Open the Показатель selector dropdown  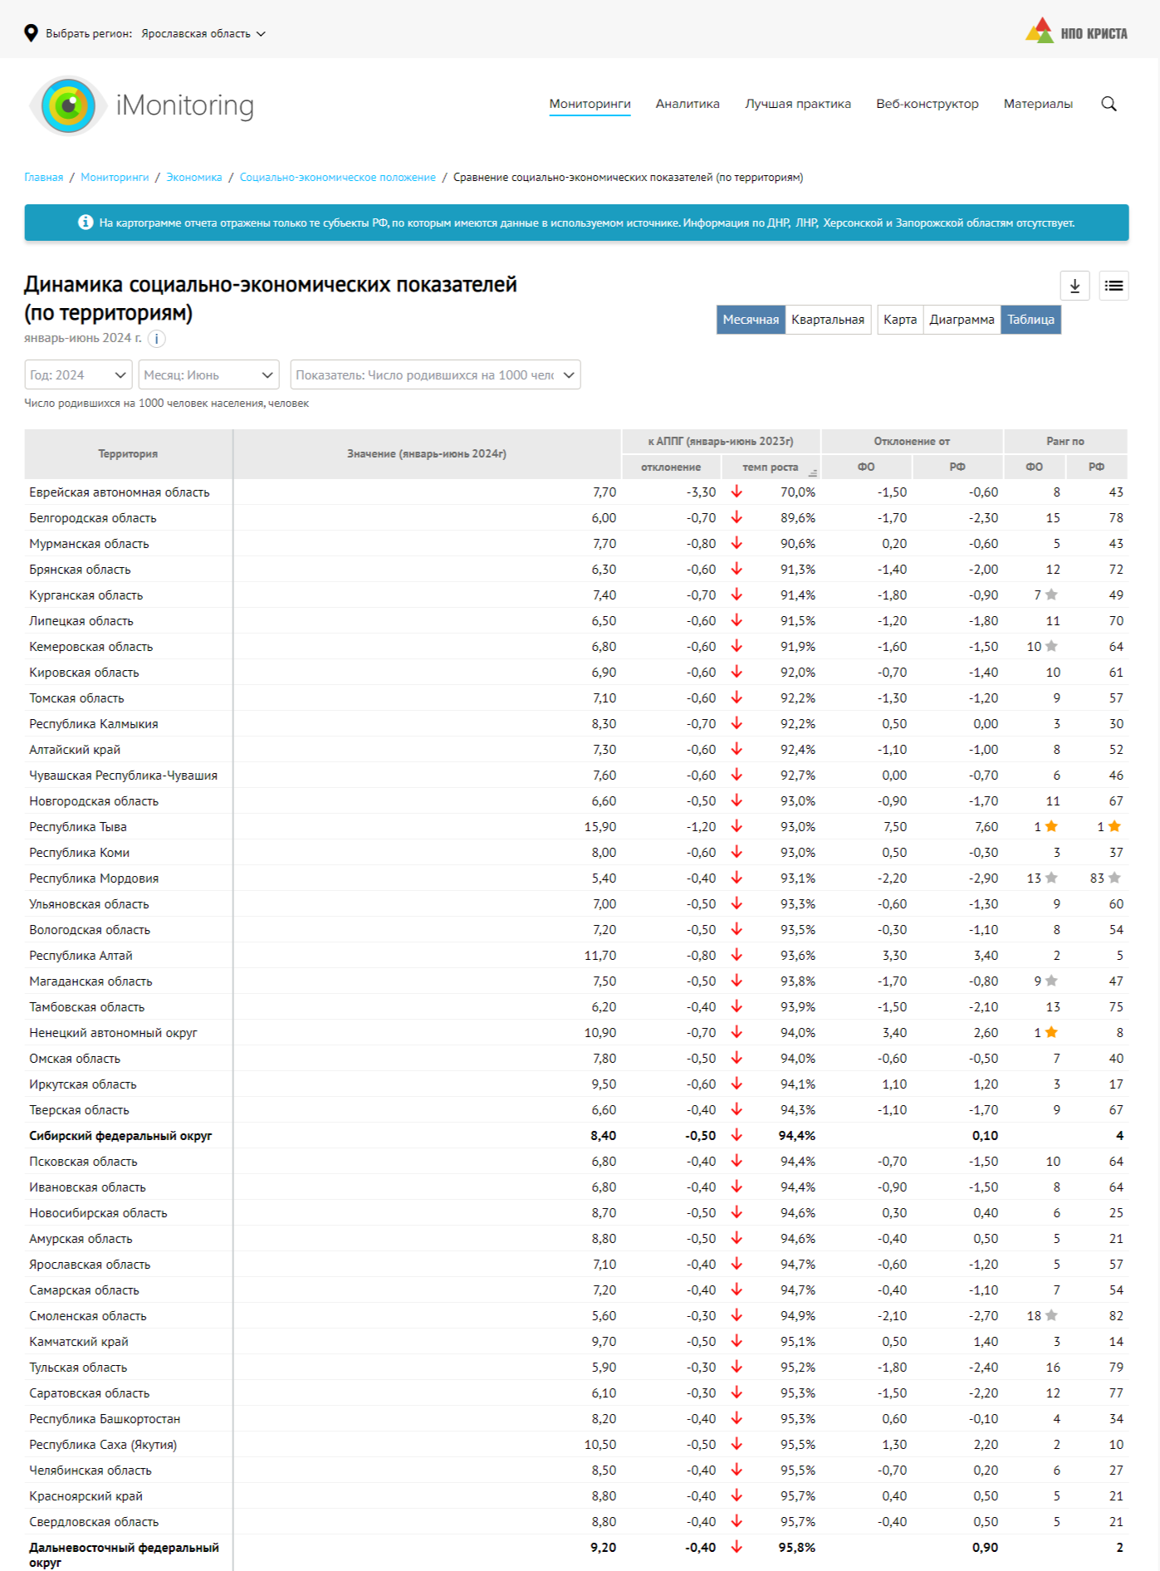click(434, 375)
